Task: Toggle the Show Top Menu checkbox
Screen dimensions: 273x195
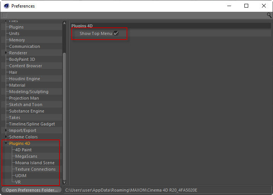Action: pos(116,33)
